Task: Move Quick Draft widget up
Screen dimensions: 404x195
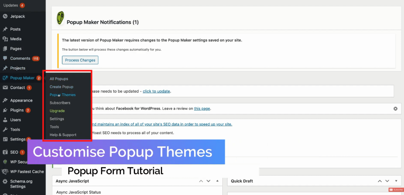Action: 380,181
